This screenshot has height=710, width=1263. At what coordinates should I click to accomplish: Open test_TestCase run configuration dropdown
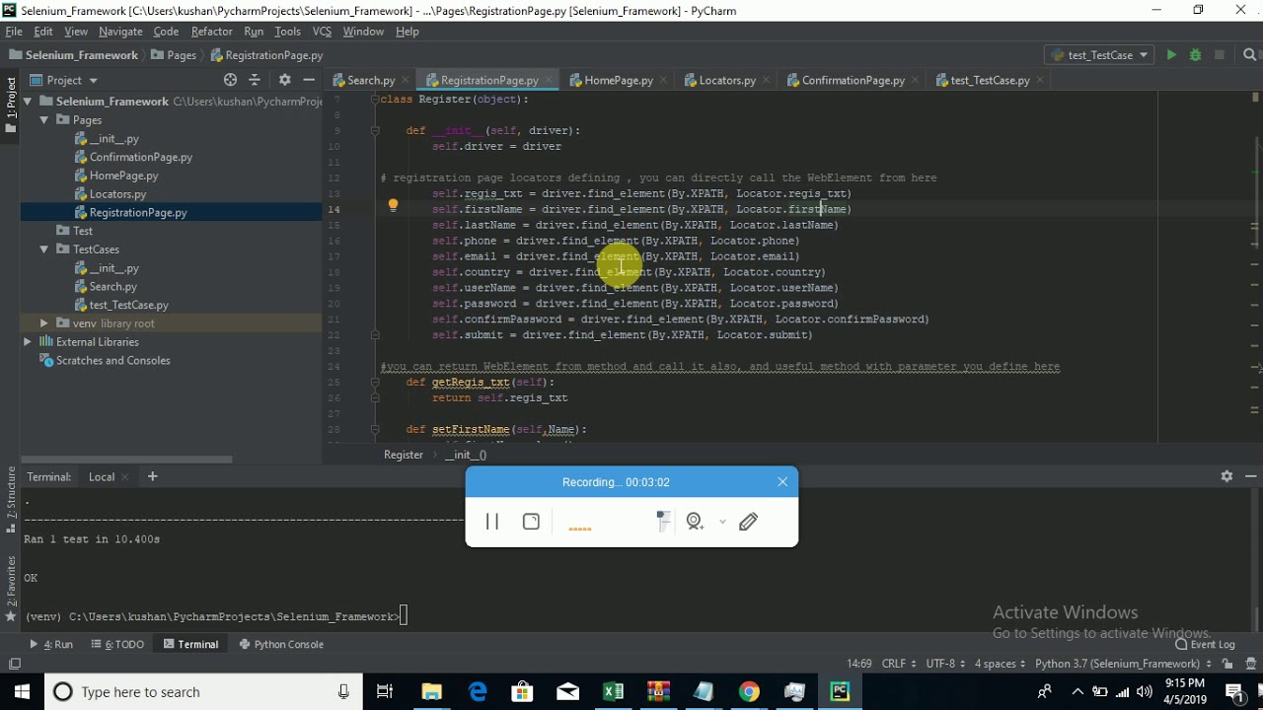1099,55
